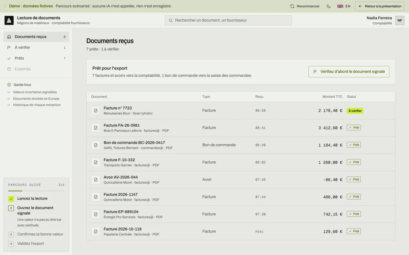The width and height of the screenshot is (409, 255).
Task: Click Vérifiez d'abord le document signalé
Action: pyautogui.click(x=349, y=72)
